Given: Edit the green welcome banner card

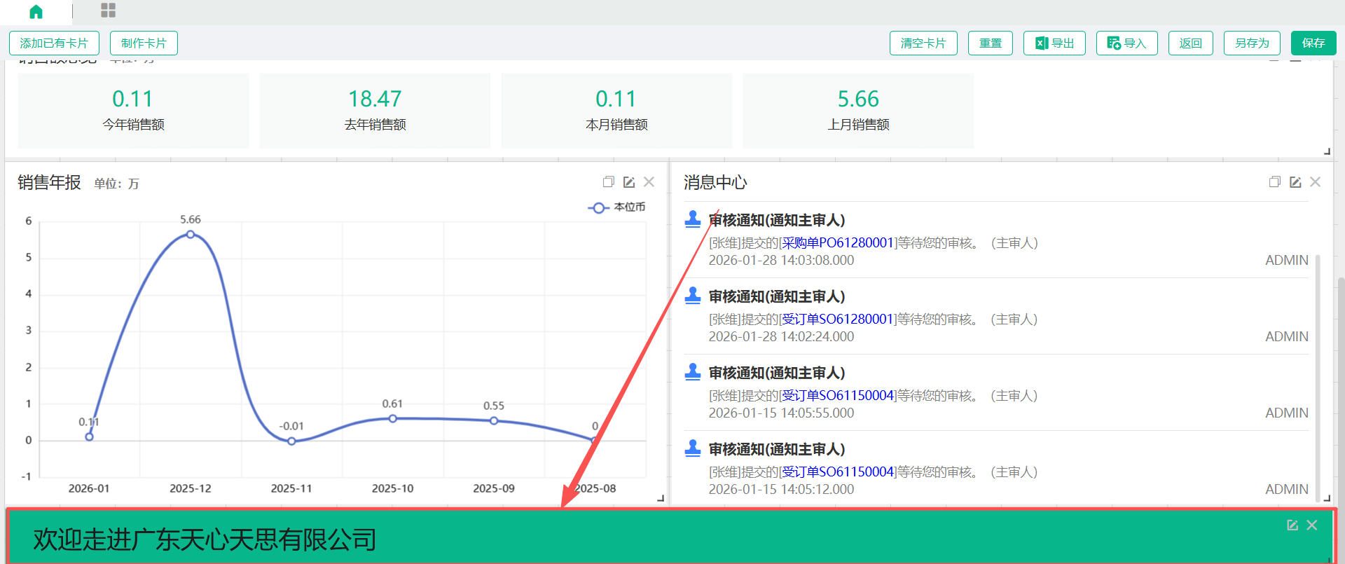Looking at the screenshot, I should pos(1292,525).
